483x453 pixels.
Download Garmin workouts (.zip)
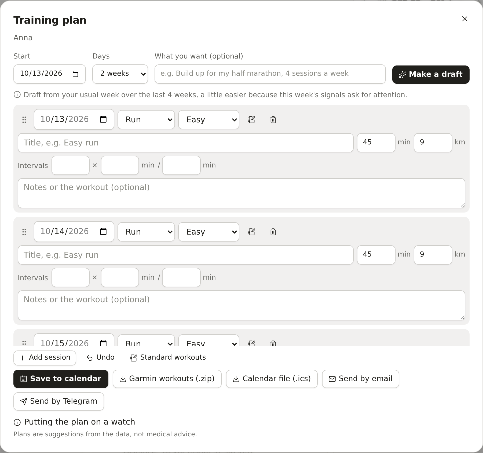pos(167,379)
